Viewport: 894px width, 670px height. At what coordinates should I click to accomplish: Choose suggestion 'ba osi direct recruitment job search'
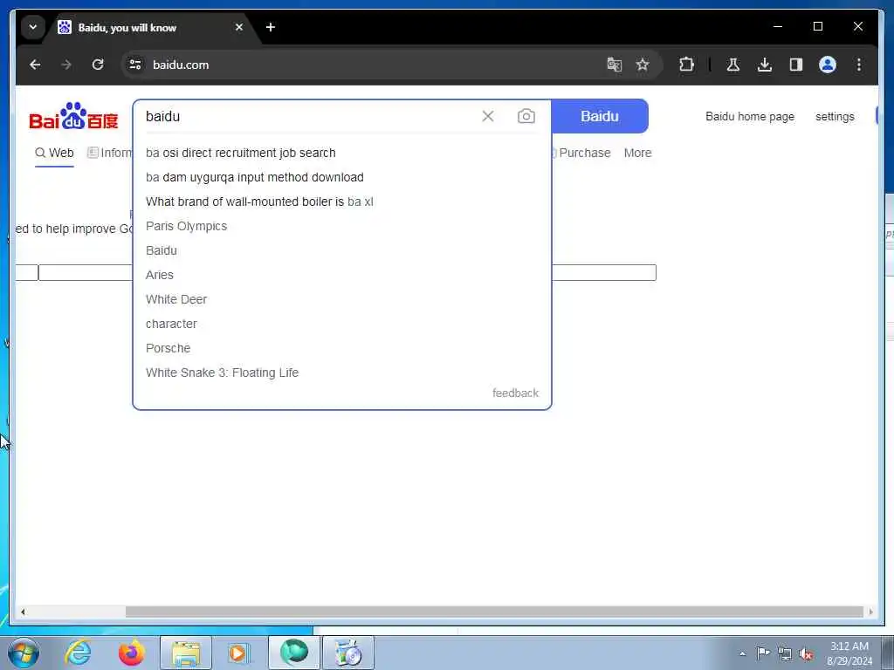tap(241, 153)
